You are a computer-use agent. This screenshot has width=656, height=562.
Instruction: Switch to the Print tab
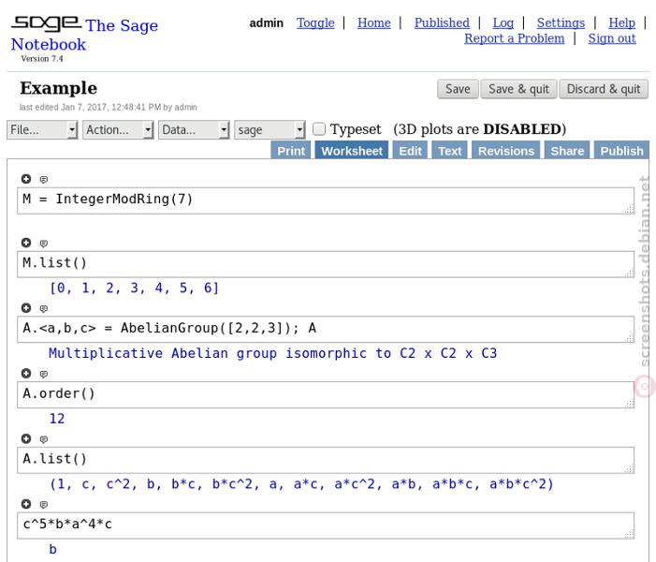(x=291, y=151)
